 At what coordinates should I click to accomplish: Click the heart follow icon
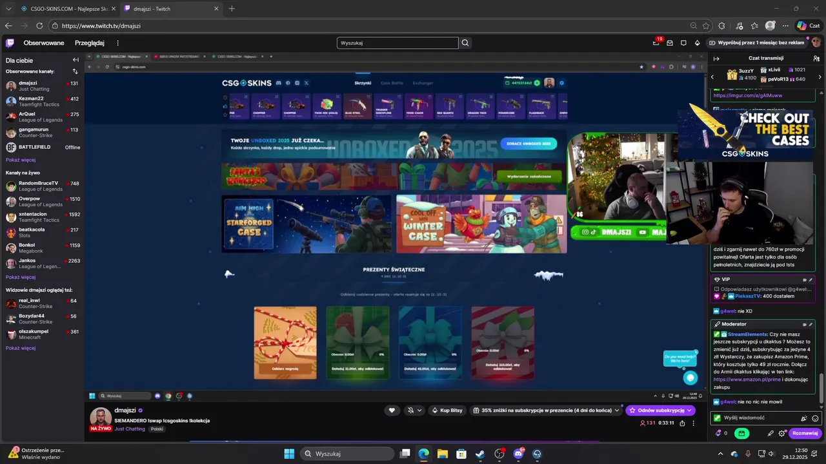click(x=392, y=411)
